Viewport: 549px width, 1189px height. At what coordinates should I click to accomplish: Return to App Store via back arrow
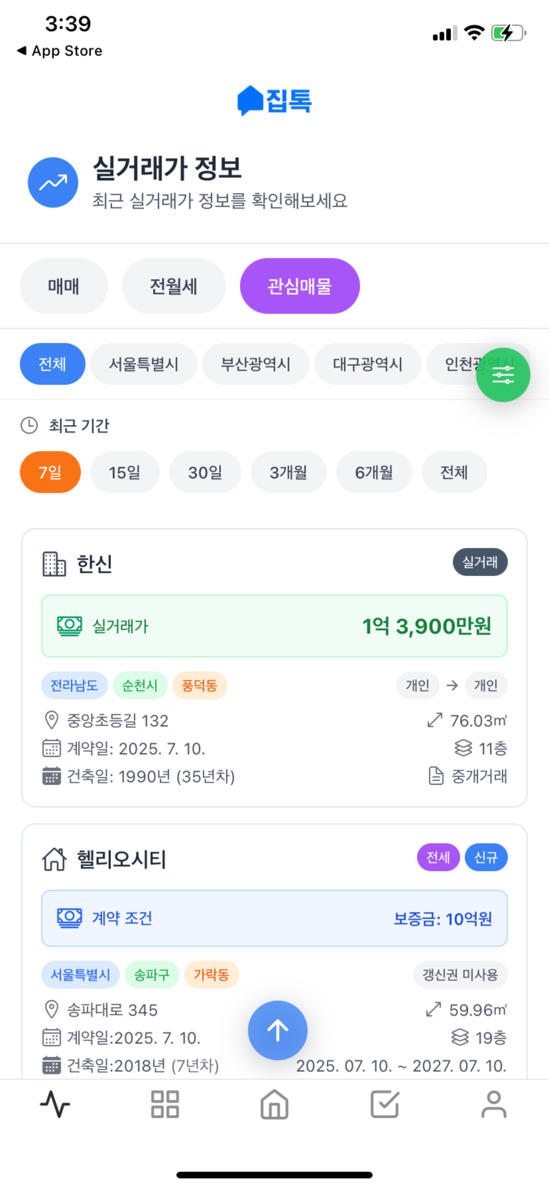(x=59, y=50)
